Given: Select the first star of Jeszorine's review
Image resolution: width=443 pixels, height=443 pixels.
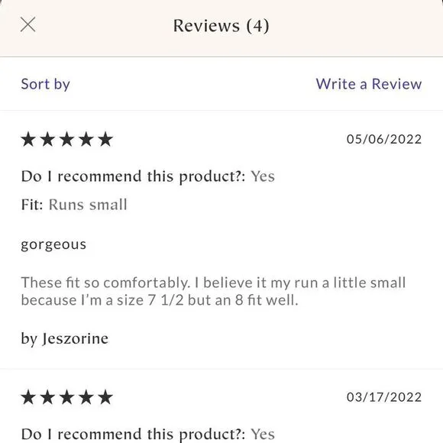Looking at the screenshot, I should [28, 139].
